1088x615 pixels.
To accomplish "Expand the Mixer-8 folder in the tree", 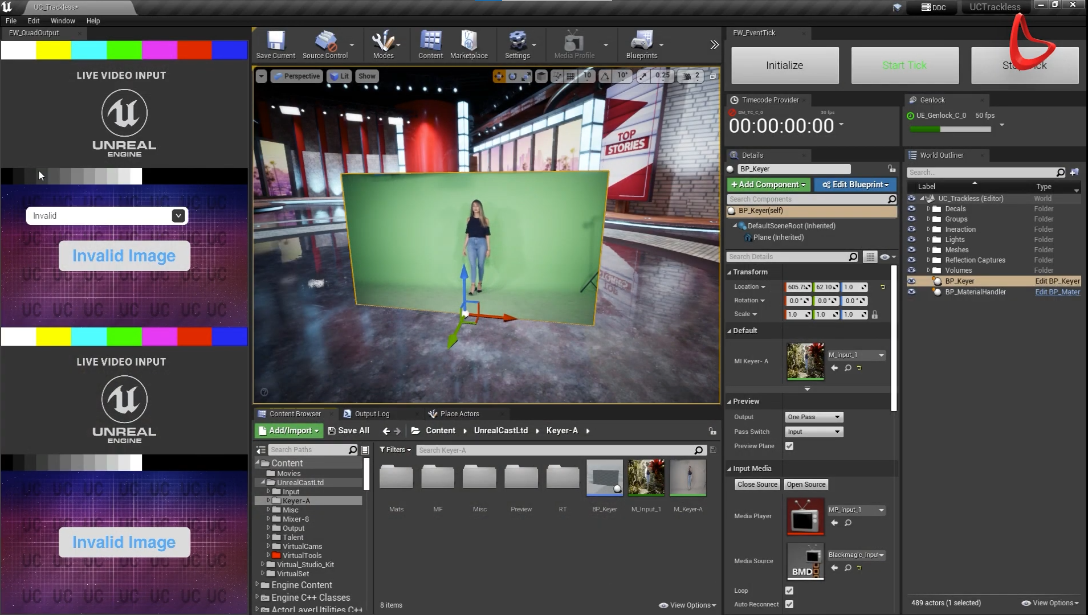I will coord(268,519).
